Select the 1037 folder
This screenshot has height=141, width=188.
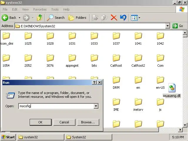click(116, 38)
